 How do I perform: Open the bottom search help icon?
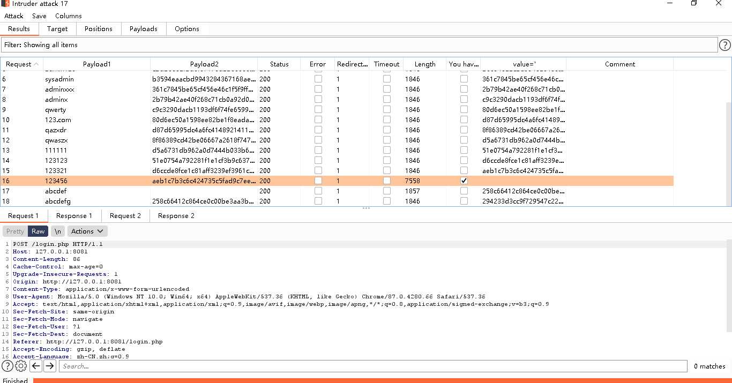8,366
